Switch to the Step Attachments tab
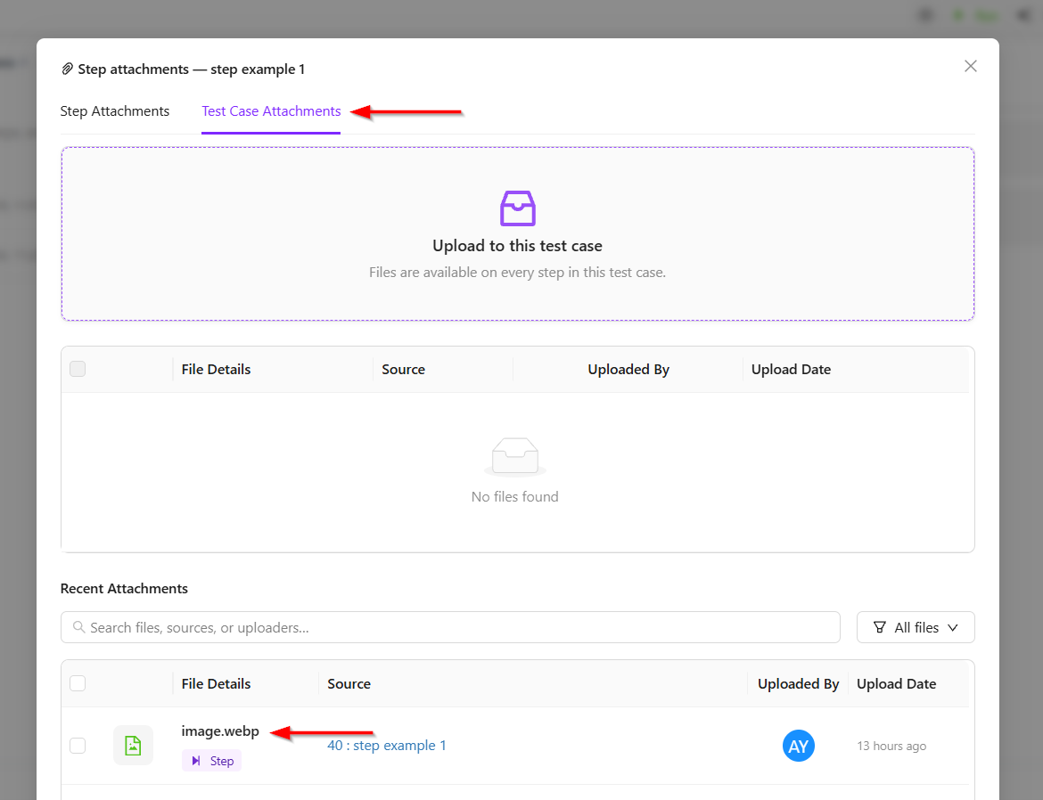 115,111
